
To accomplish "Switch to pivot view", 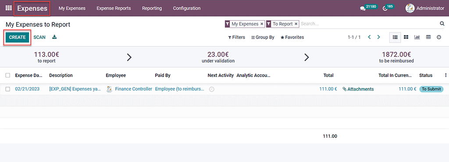I will (x=428, y=37).
